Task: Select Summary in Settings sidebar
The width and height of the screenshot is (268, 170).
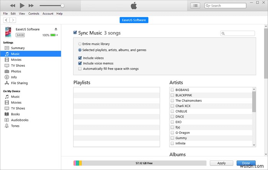Action: tap(31, 48)
